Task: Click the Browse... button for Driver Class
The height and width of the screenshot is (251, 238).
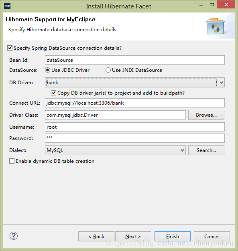Action: click(206, 115)
